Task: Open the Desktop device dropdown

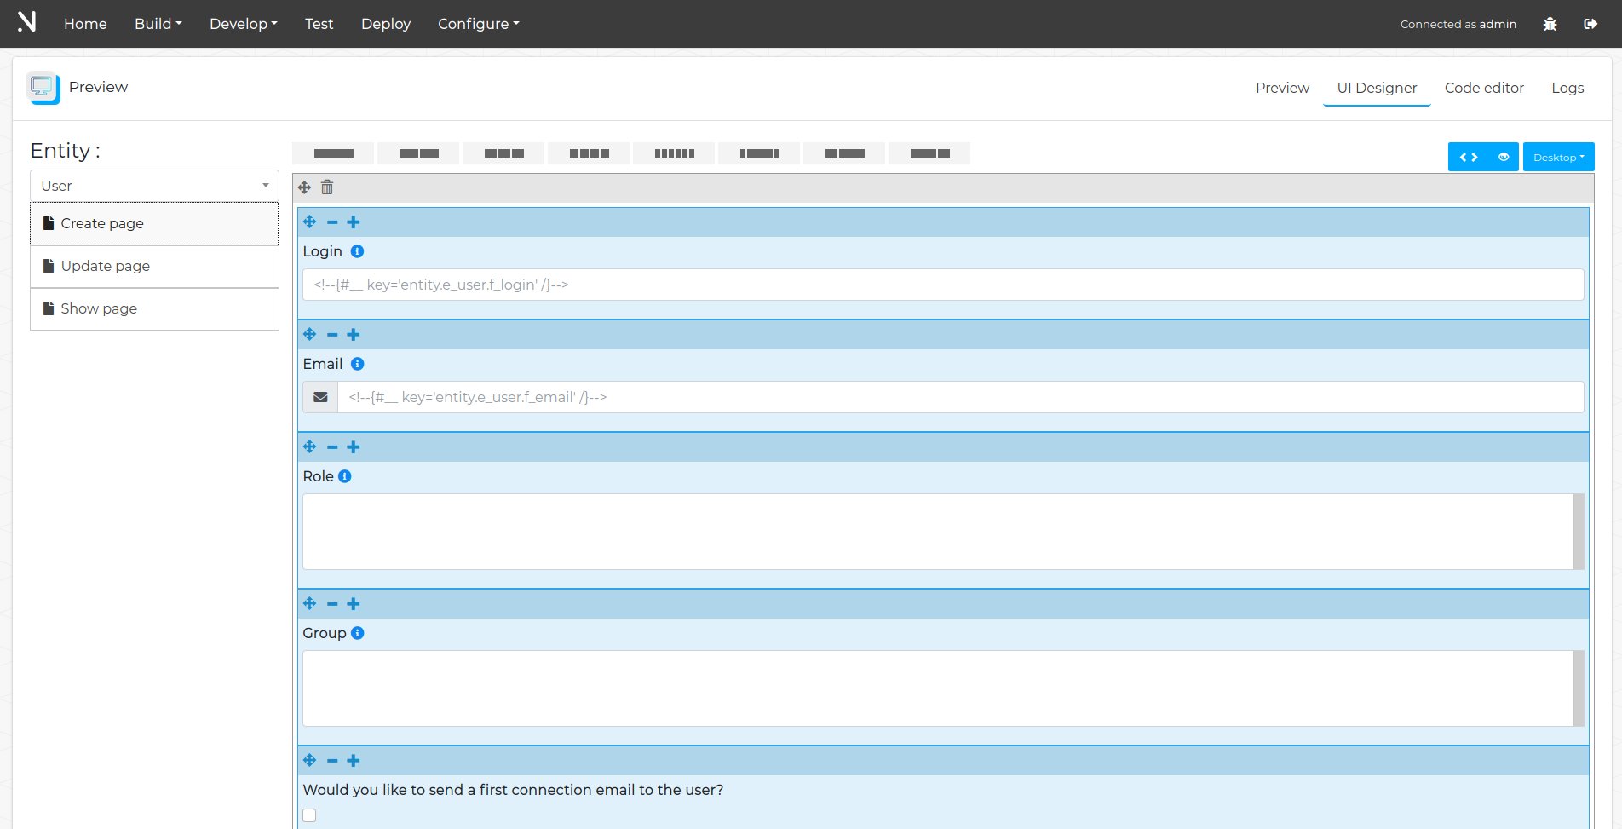Action: point(1558,157)
